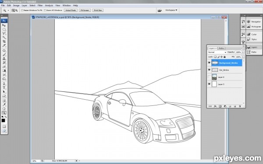Viewport: 263px width, 164px height.
Task: Select the Gradient tool
Action: (x=4, y=70)
